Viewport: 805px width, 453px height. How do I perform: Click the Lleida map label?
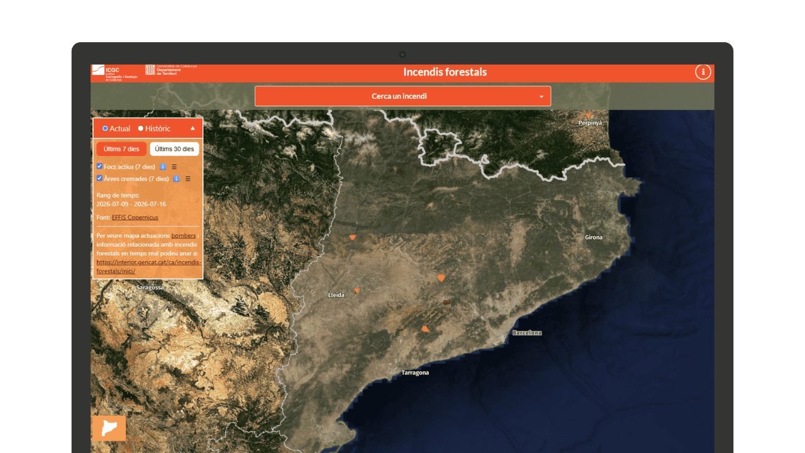point(336,295)
